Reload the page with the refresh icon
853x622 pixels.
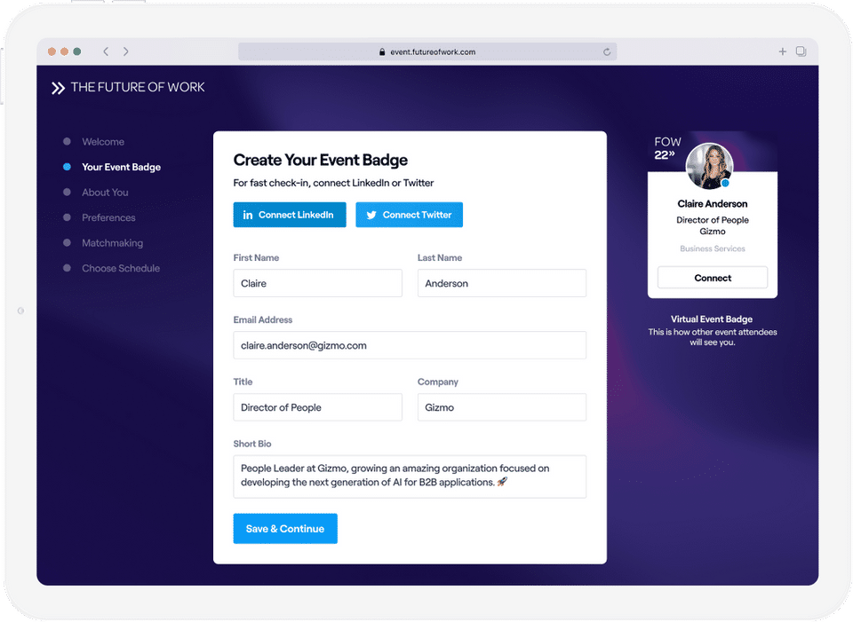point(607,52)
